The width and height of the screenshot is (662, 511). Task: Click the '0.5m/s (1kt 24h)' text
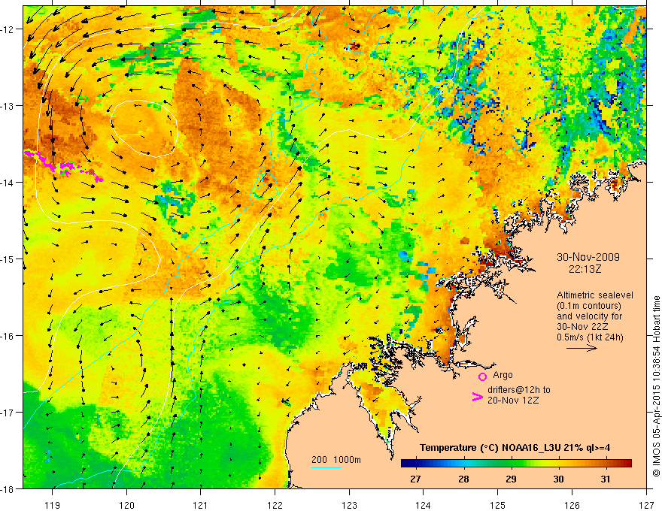point(590,337)
